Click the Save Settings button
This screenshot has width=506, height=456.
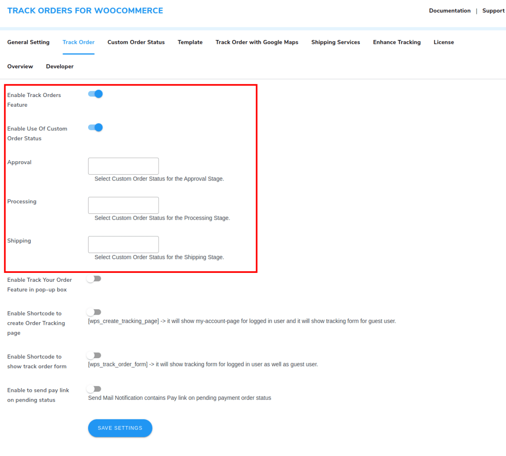click(x=120, y=428)
